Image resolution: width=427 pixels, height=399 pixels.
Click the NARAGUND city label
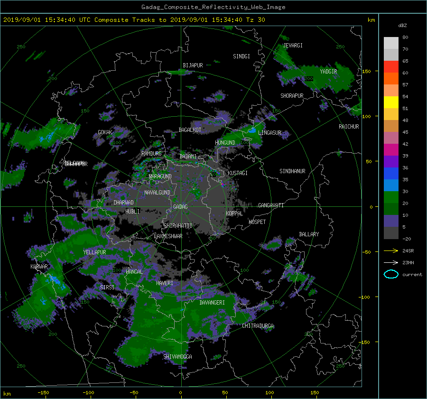point(160,176)
